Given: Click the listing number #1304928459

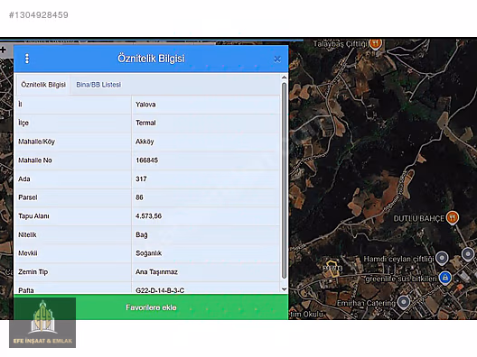Looking at the screenshot, I should pos(38,14).
